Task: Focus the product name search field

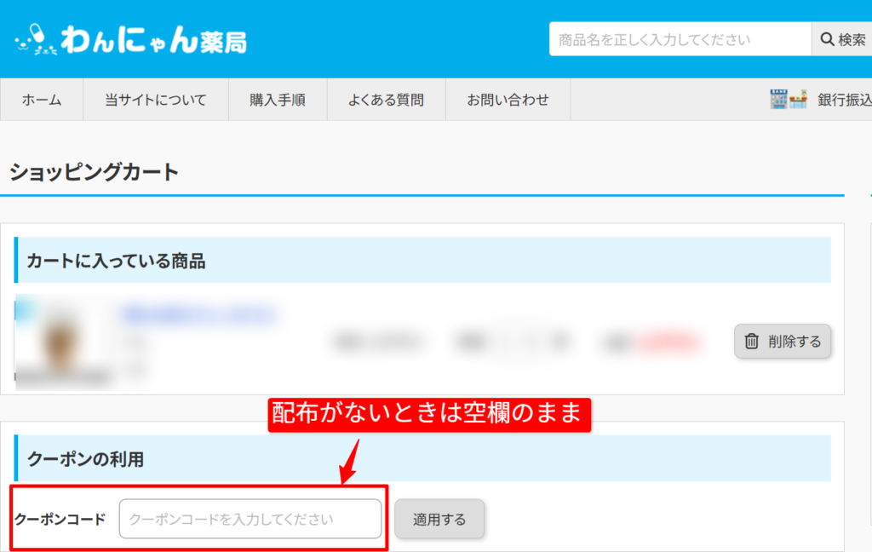Action: 680,39
